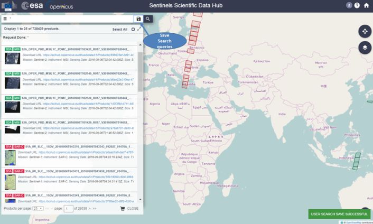Screen dimensions: 373x224
Task: Click the save search floppy disk icon
Action: point(138,19)
